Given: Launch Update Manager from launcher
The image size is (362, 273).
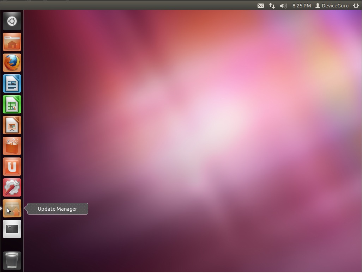Looking at the screenshot, I should 12,208.
